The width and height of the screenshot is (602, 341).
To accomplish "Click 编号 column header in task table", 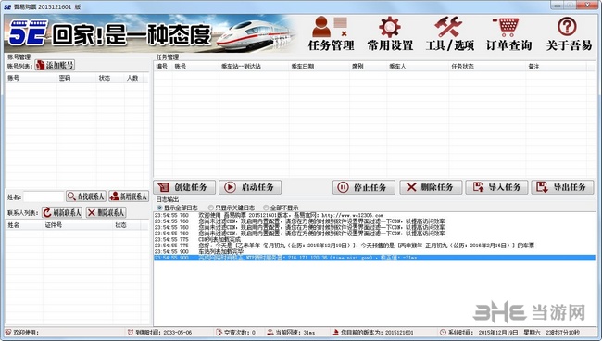I will 163,67.
